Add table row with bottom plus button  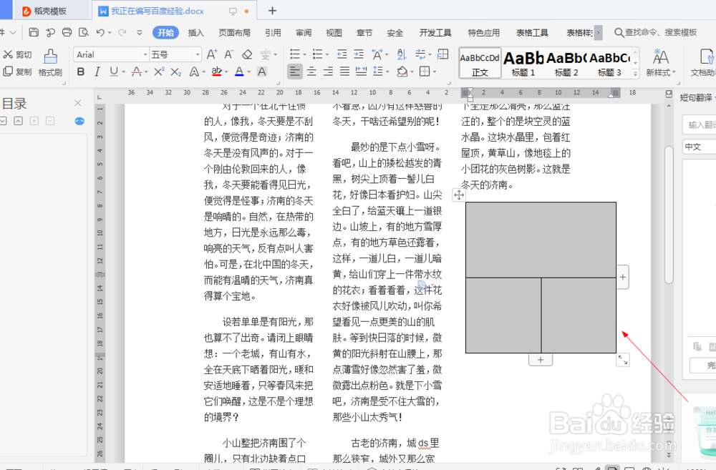pos(541,360)
